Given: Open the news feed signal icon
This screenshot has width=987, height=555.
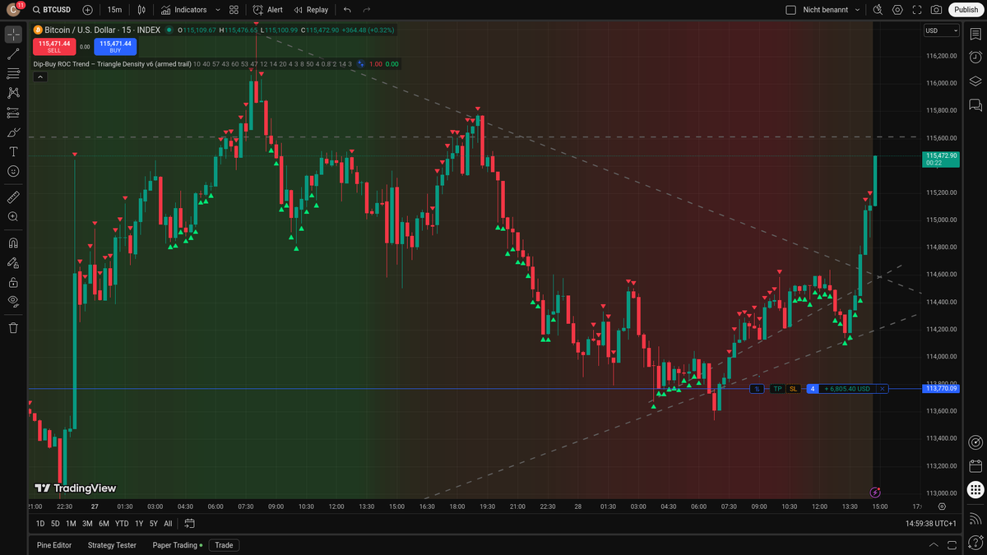Looking at the screenshot, I should coord(975,519).
